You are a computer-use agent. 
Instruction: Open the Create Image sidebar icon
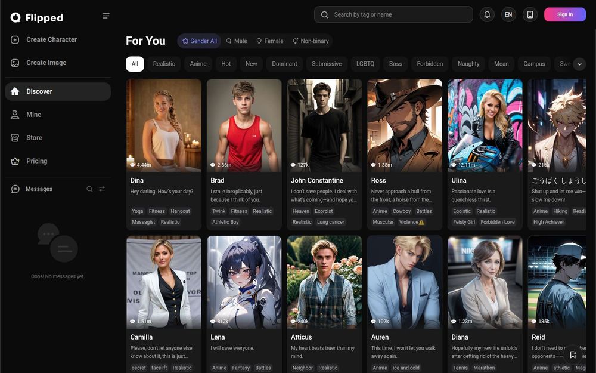coord(14,63)
